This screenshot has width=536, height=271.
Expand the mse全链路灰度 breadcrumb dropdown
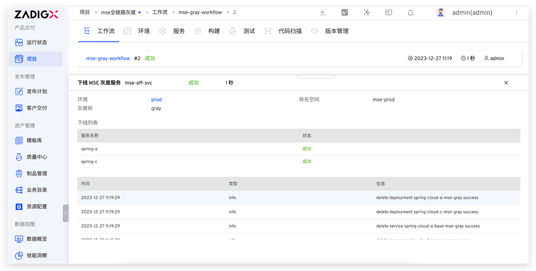(x=139, y=12)
